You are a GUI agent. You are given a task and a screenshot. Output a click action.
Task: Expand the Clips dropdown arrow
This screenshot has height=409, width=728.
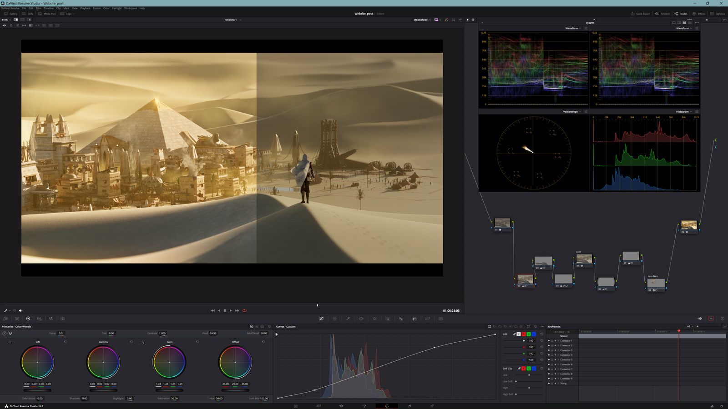73,14
